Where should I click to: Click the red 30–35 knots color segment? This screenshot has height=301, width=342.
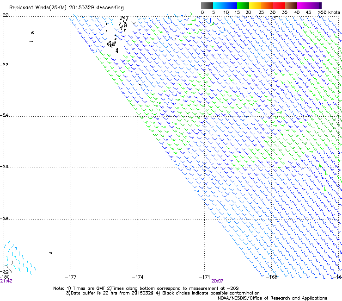pos(279,6)
